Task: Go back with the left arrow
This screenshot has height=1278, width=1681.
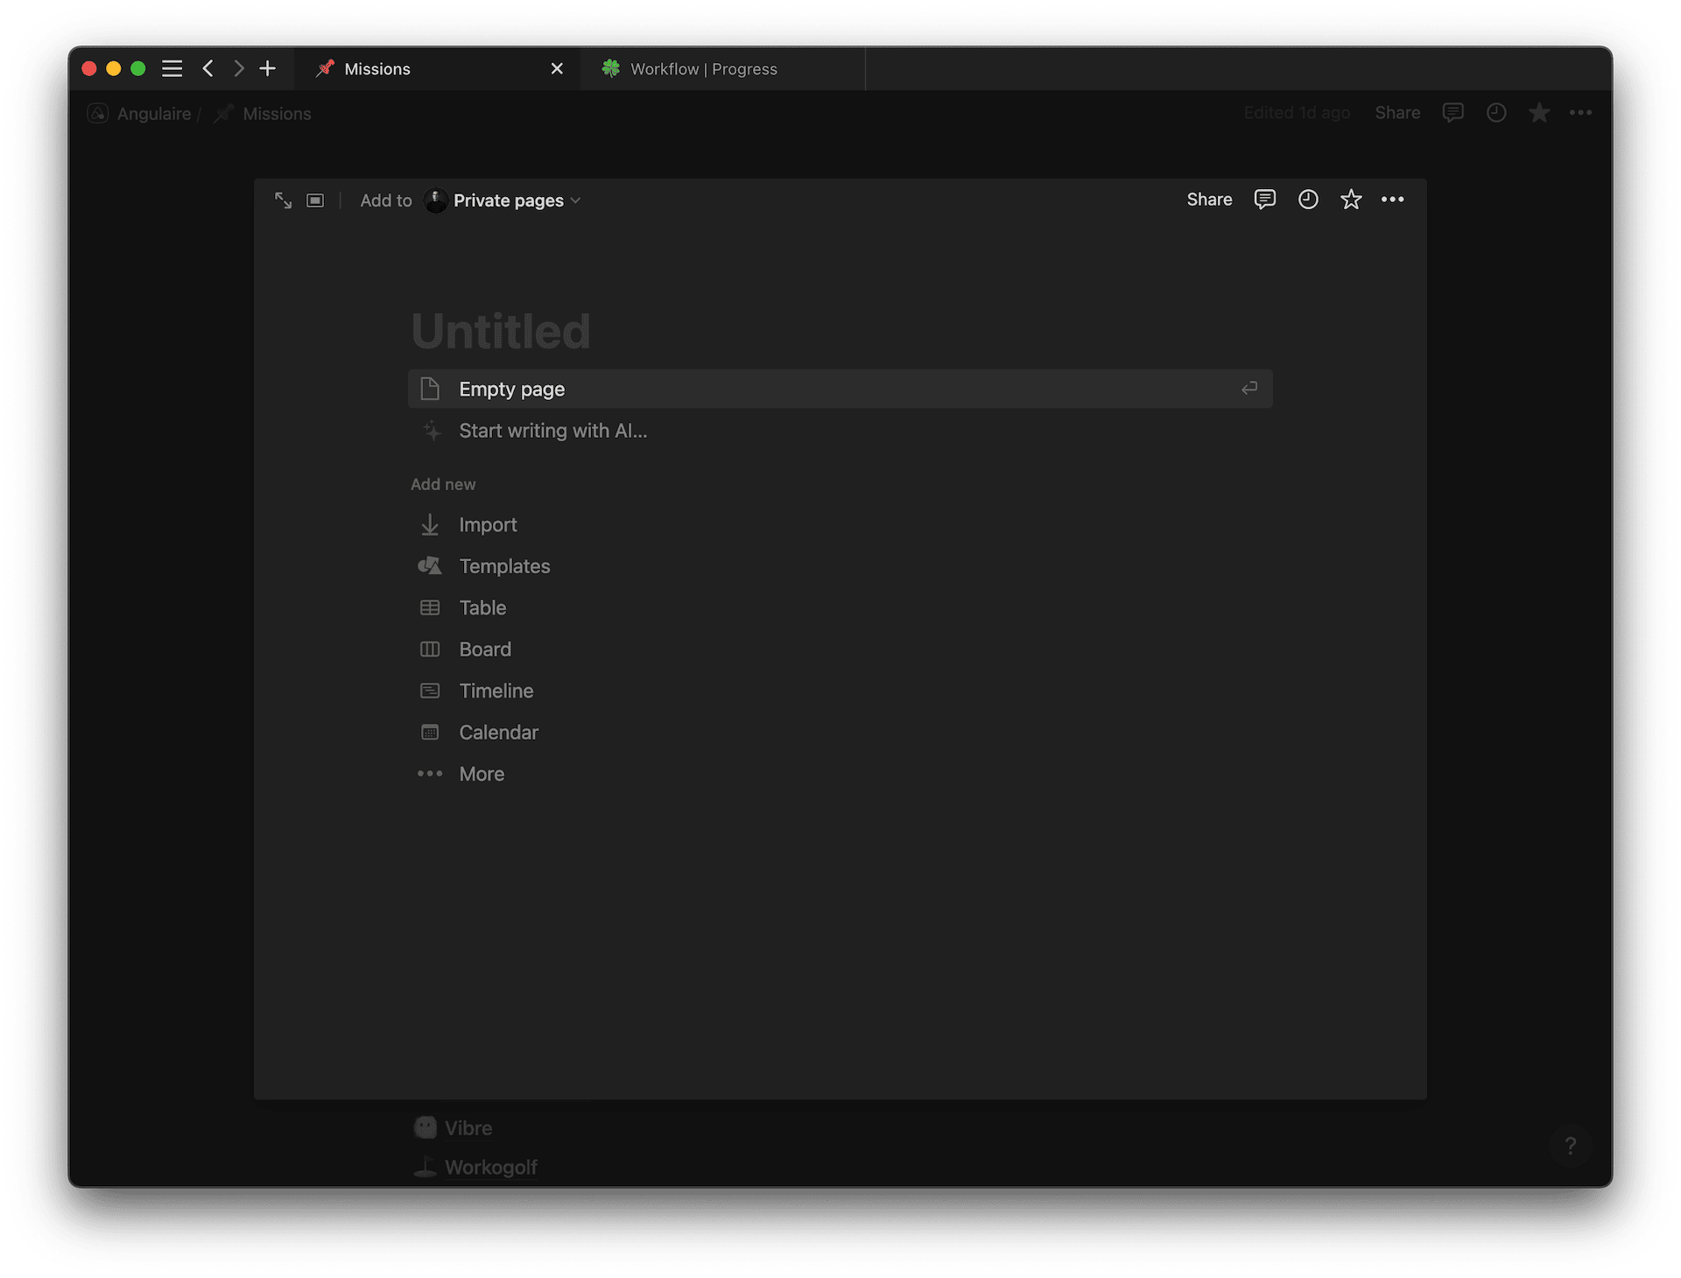Action: 208,69
